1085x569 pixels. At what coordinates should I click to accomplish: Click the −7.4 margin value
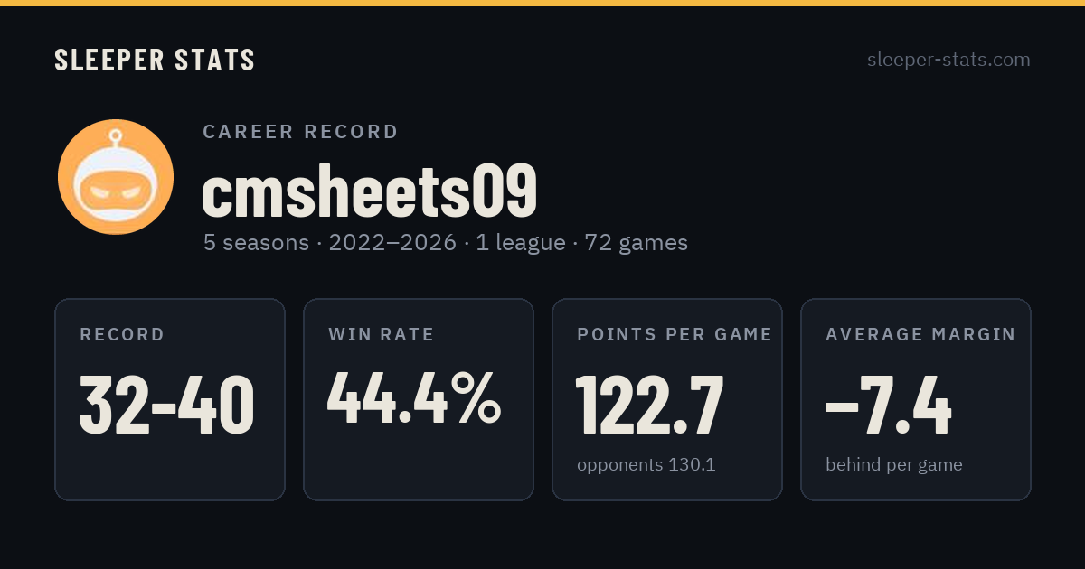click(889, 406)
